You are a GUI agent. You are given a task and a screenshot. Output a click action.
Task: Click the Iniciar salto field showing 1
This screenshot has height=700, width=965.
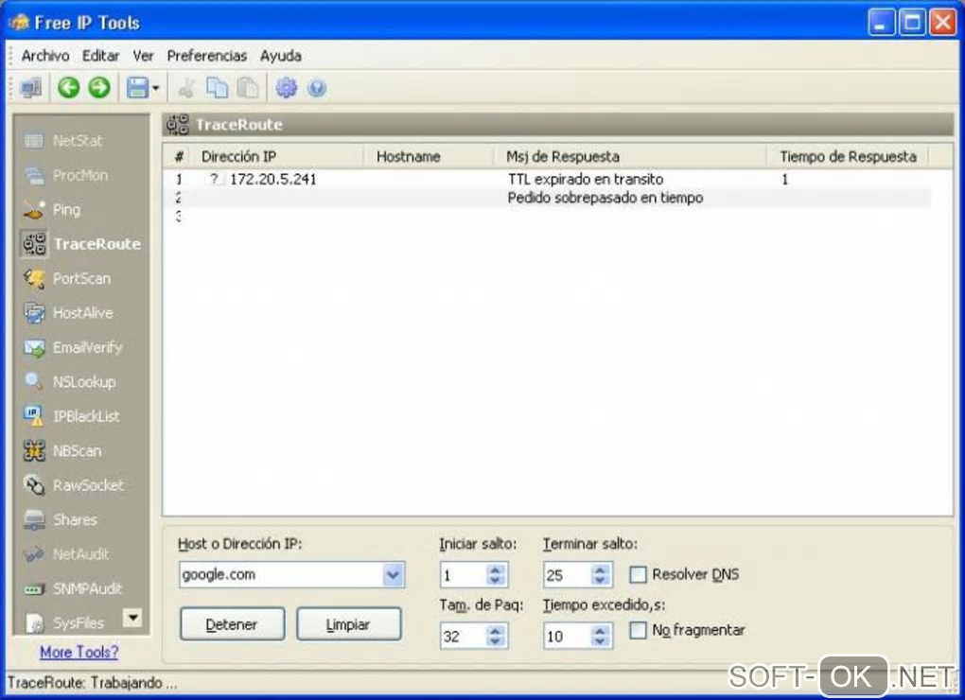pyautogui.click(x=464, y=575)
